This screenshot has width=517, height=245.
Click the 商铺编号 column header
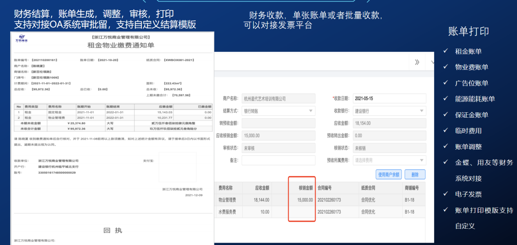point(412,188)
